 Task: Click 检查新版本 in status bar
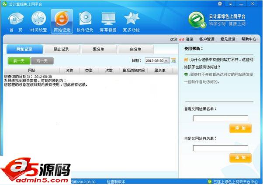[x=116, y=182]
